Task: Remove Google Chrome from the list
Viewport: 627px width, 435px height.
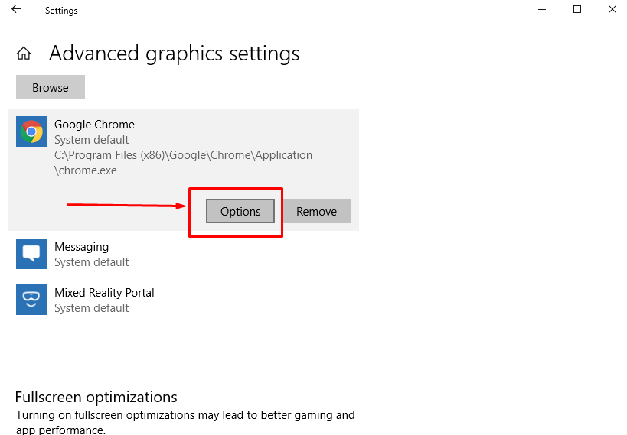Action: coord(317,211)
